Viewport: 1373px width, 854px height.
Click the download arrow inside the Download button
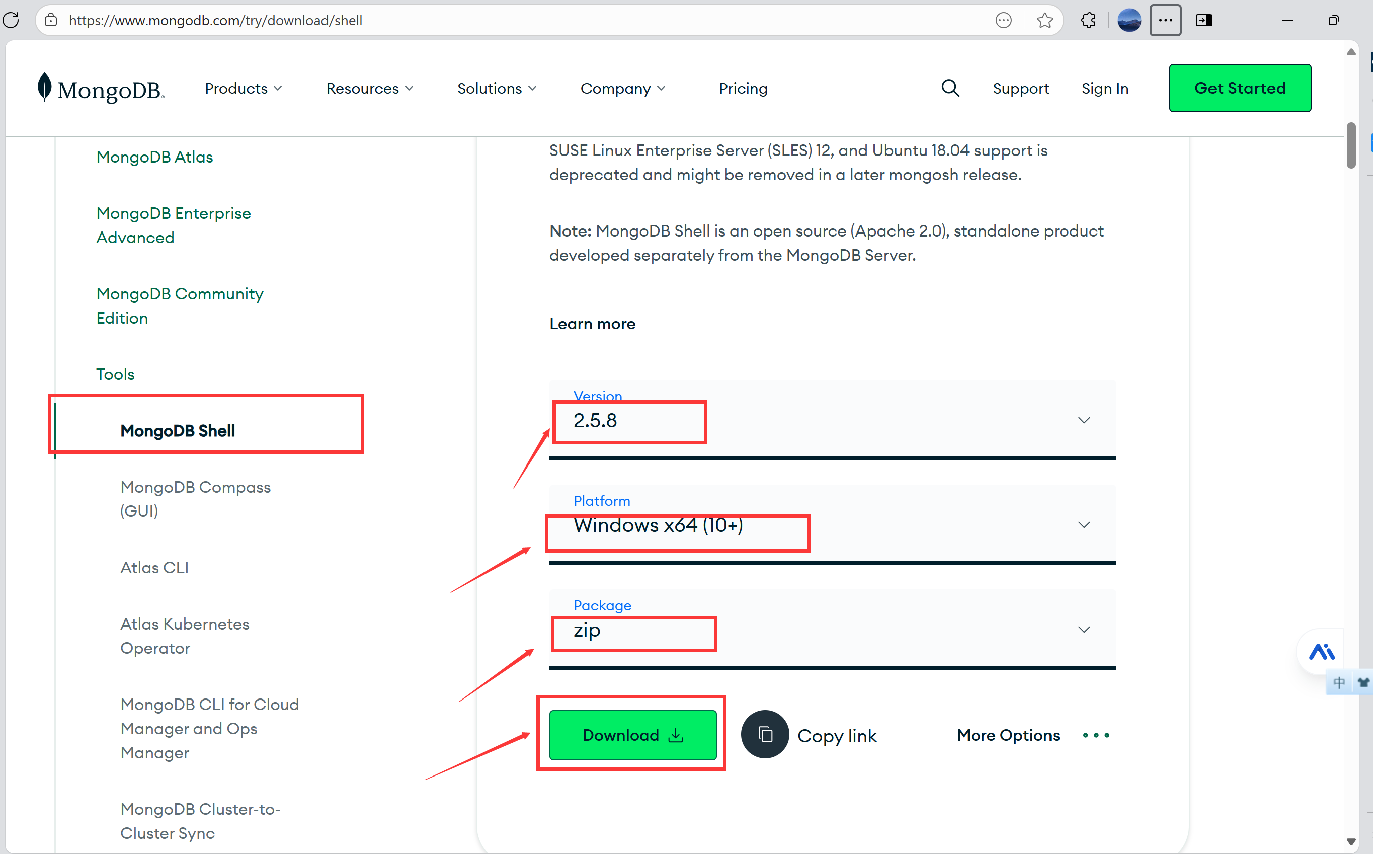676,735
